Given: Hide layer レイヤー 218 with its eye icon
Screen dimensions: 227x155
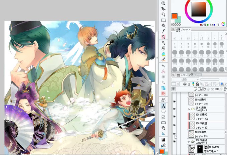Looking at the screenshot, I should click(174, 134).
